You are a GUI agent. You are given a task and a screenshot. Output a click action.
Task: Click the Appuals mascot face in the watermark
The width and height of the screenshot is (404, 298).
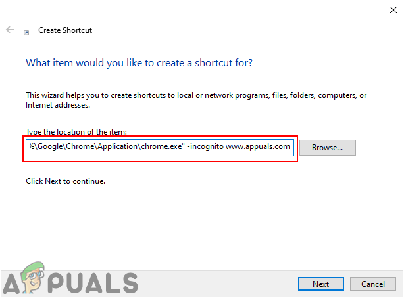pos(34,278)
